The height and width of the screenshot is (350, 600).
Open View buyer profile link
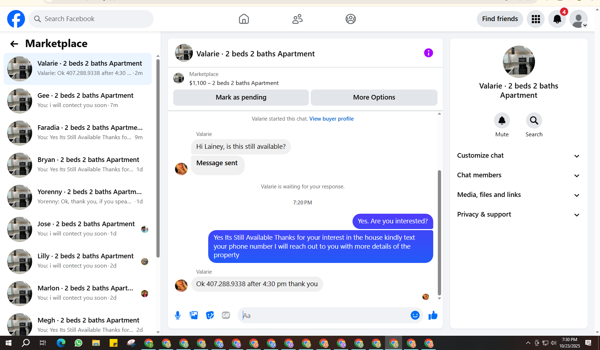[x=331, y=119]
